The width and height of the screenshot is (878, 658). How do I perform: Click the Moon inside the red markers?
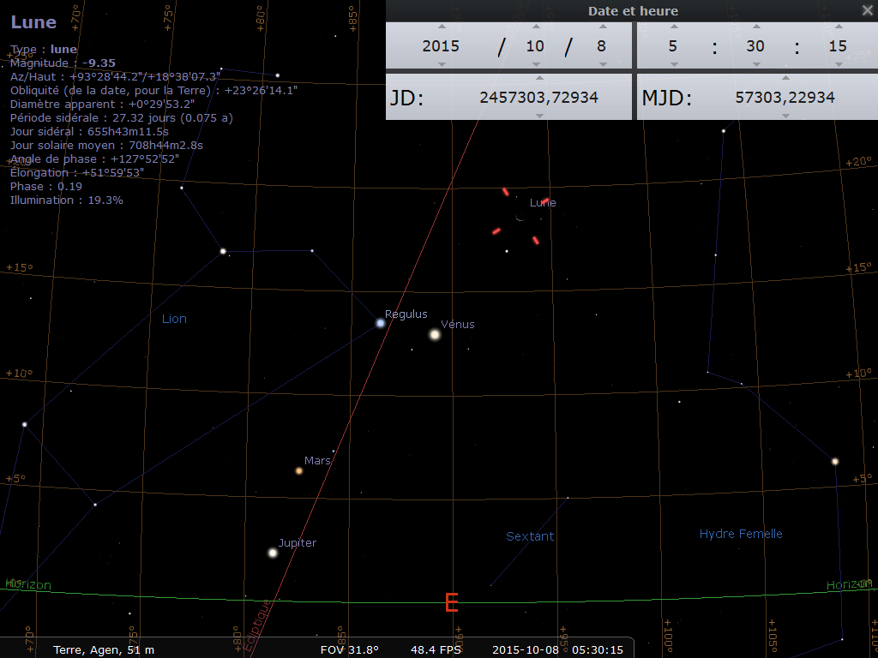pyautogui.click(x=520, y=218)
